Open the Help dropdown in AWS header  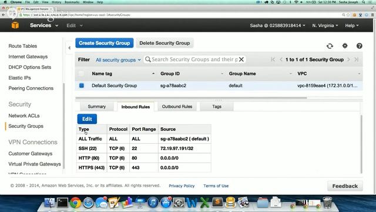pyautogui.click(x=352, y=25)
